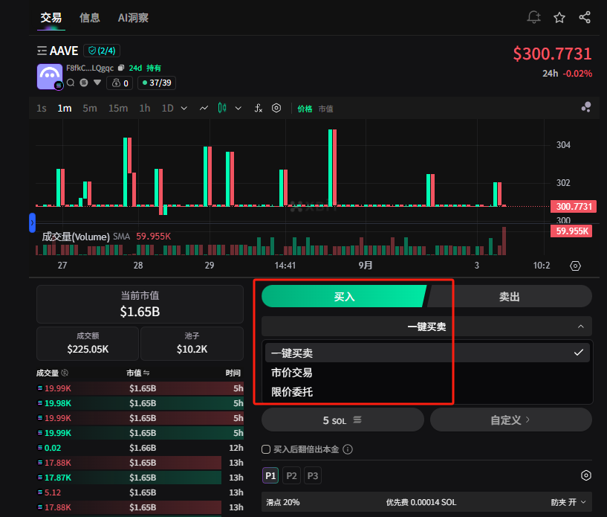Switch chart display to 市值
Screen dimensions: 607x517
[325, 109]
